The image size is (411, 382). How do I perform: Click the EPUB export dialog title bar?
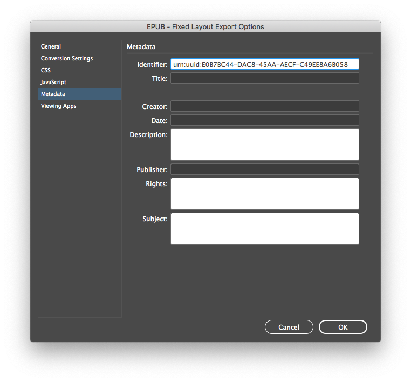click(x=206, y=26)
